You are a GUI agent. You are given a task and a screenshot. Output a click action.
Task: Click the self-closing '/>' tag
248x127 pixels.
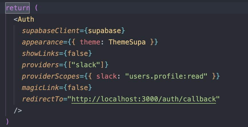(x=18, y=110)
